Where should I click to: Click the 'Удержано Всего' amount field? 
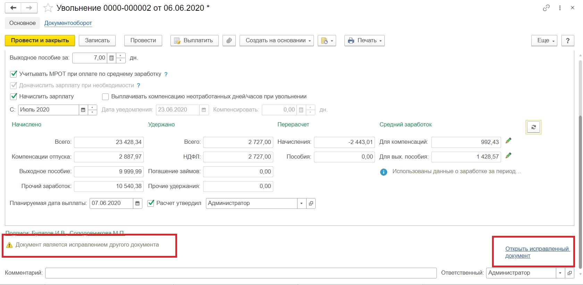tap(238, 142)
